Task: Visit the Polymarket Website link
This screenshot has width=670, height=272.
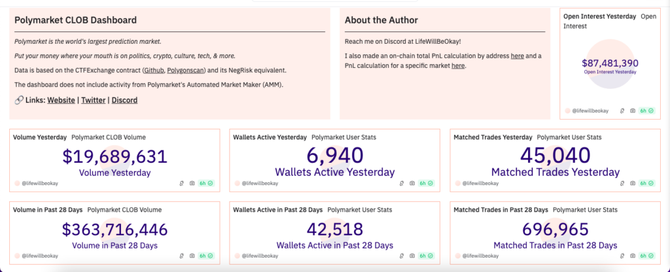Action: 61,100
